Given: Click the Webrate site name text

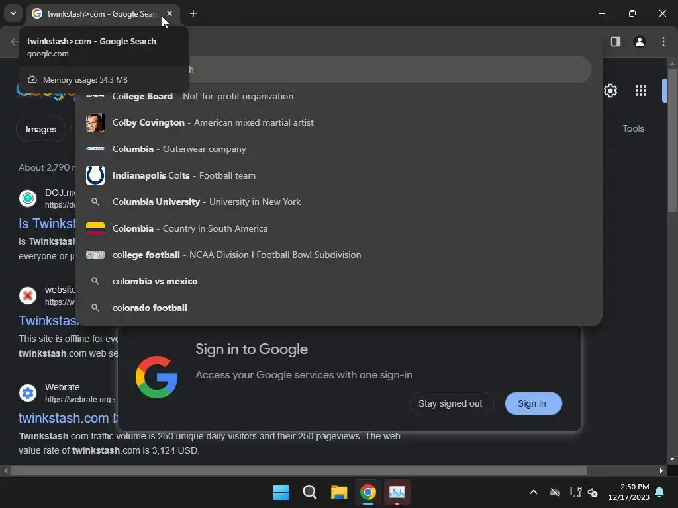Looking at the screenshot, I should click(62, 387).
